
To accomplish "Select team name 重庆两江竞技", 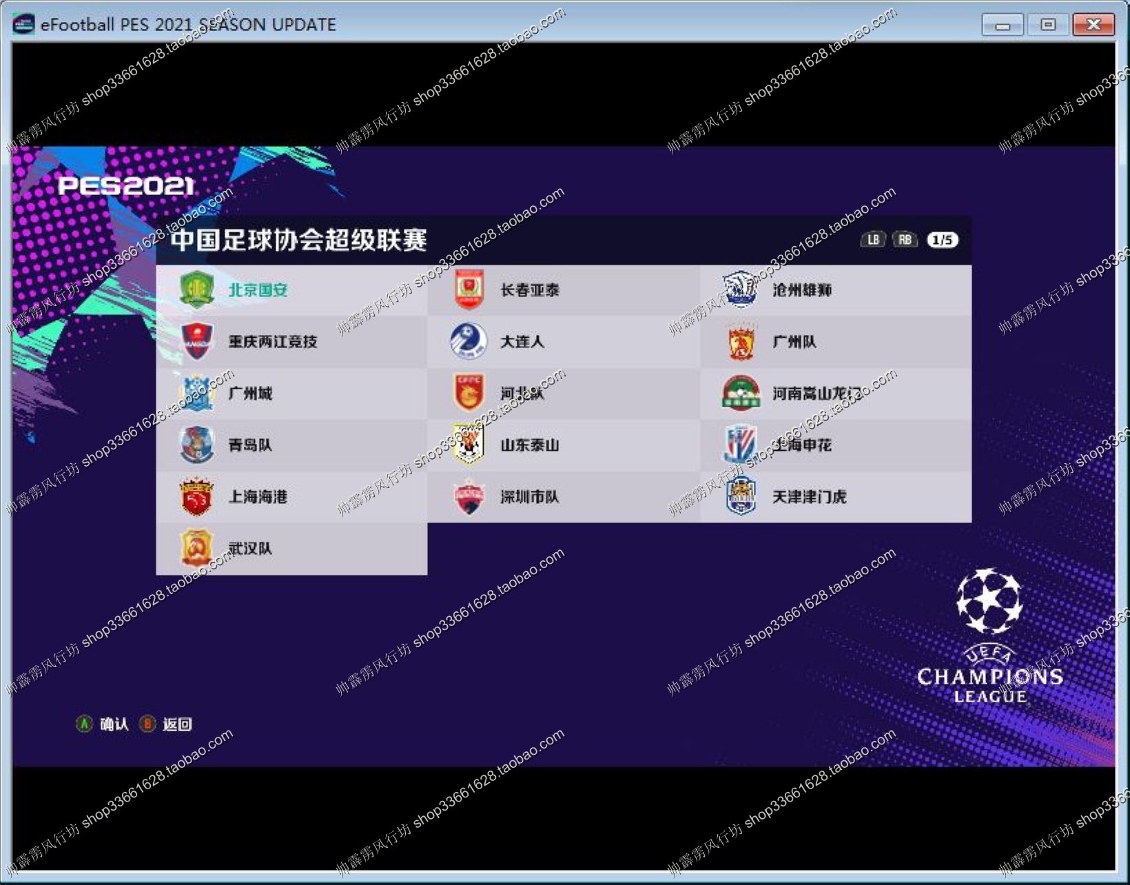I will pos(273,342).
